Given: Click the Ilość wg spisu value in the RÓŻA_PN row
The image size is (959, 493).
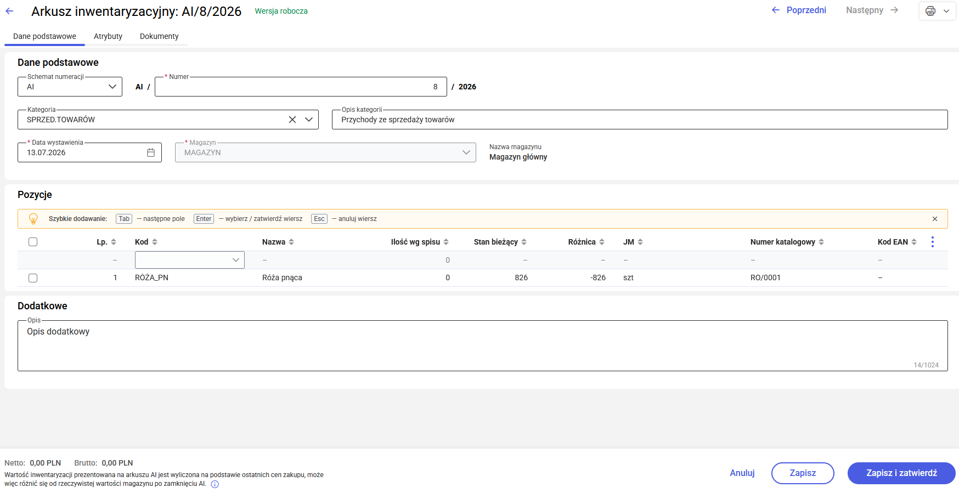Looking at the screenshot, I should pyautogui.click(x=448, y=278).
